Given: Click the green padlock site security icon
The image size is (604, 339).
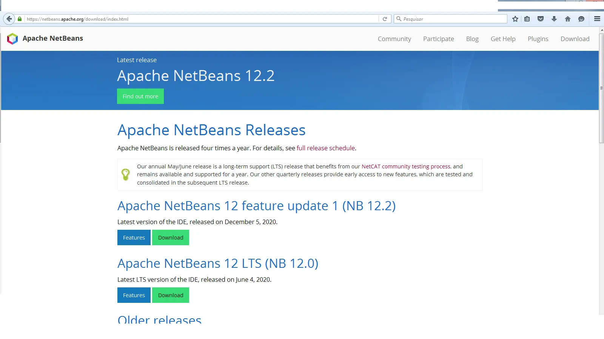Looking at the screenshot, I should [x=20, y=19].
